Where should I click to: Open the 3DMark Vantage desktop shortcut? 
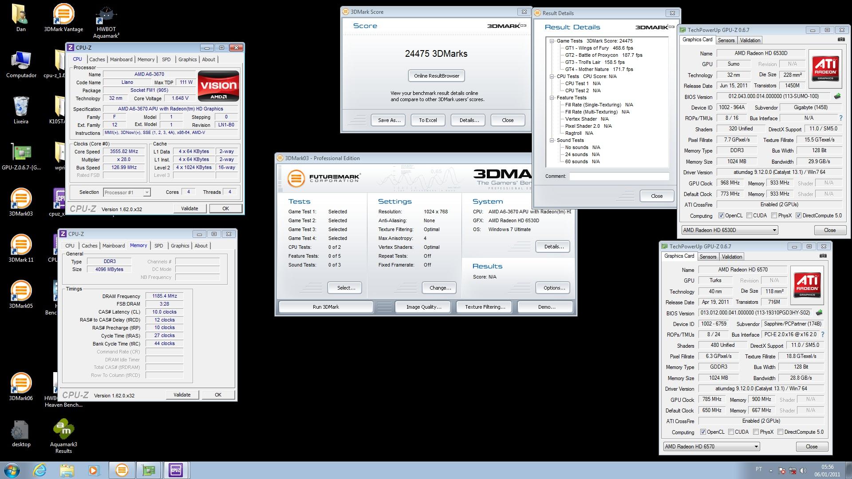[63, 18]
